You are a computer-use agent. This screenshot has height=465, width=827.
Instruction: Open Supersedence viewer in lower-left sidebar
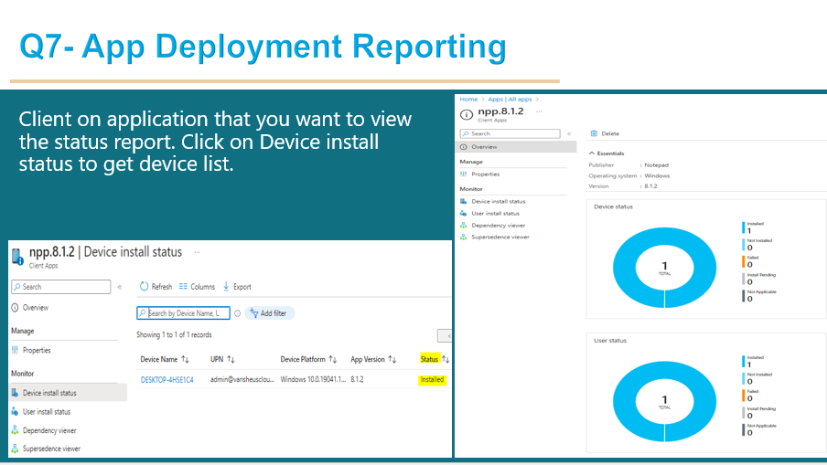pyautogui.click(x=47, y=449)
